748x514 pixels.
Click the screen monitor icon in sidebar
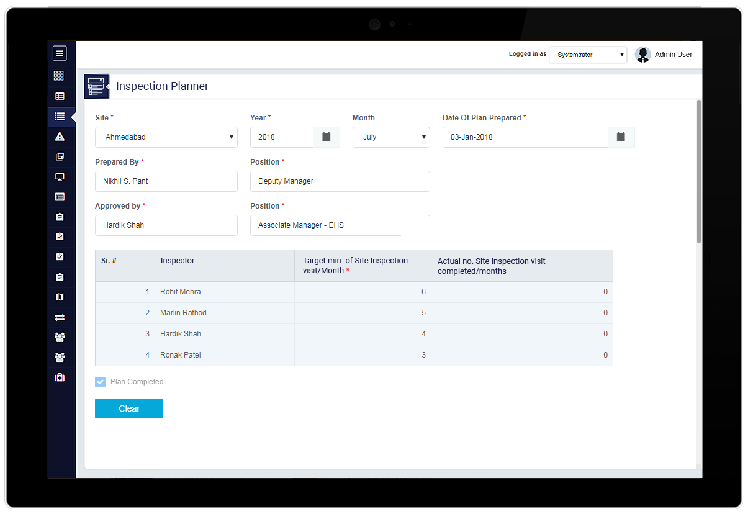point(60,177)
